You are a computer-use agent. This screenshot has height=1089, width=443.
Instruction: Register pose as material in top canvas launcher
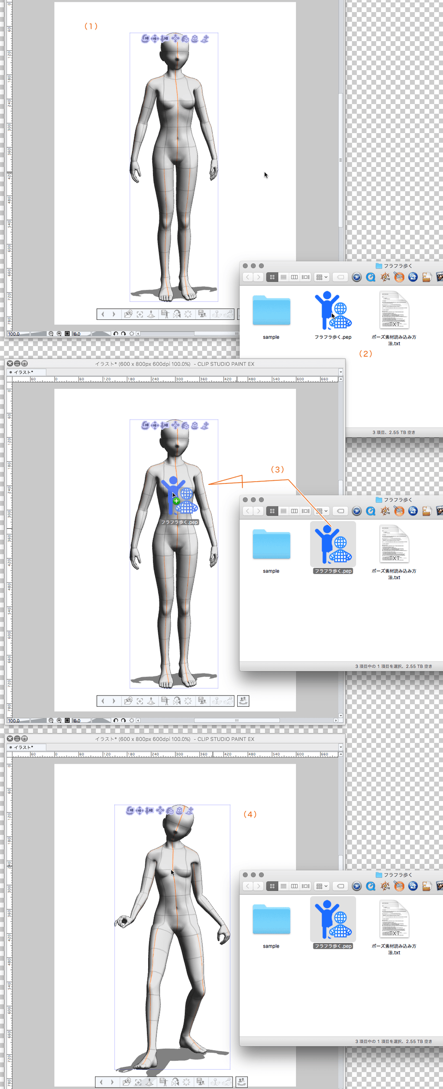click(165, 314)
